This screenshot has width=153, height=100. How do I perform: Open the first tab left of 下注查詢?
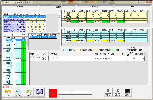(20, 7)
